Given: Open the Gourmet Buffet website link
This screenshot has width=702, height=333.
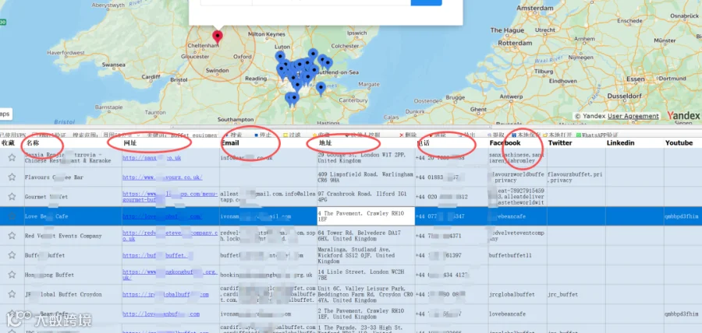Looking at the screenshot, I should pyautogui.click(x=170, y=197).
